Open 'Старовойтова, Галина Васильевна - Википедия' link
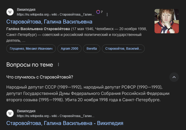186x130 pixels. tap(65, 123)
